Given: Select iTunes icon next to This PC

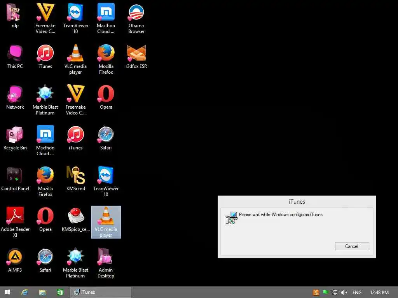Looking at the screenshot, I should click(x=45, y=57).
